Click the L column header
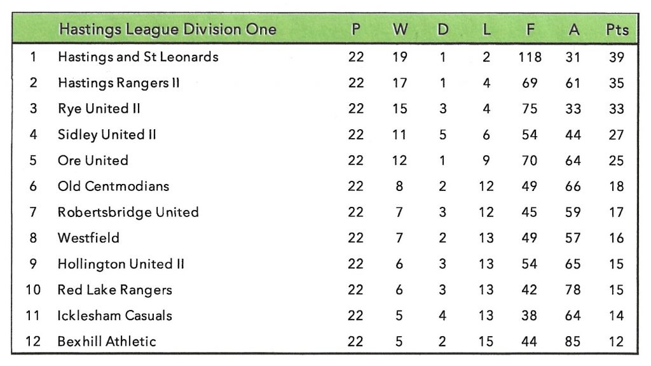651x366 pixels. pyautogui.click(x=486, y=30)
